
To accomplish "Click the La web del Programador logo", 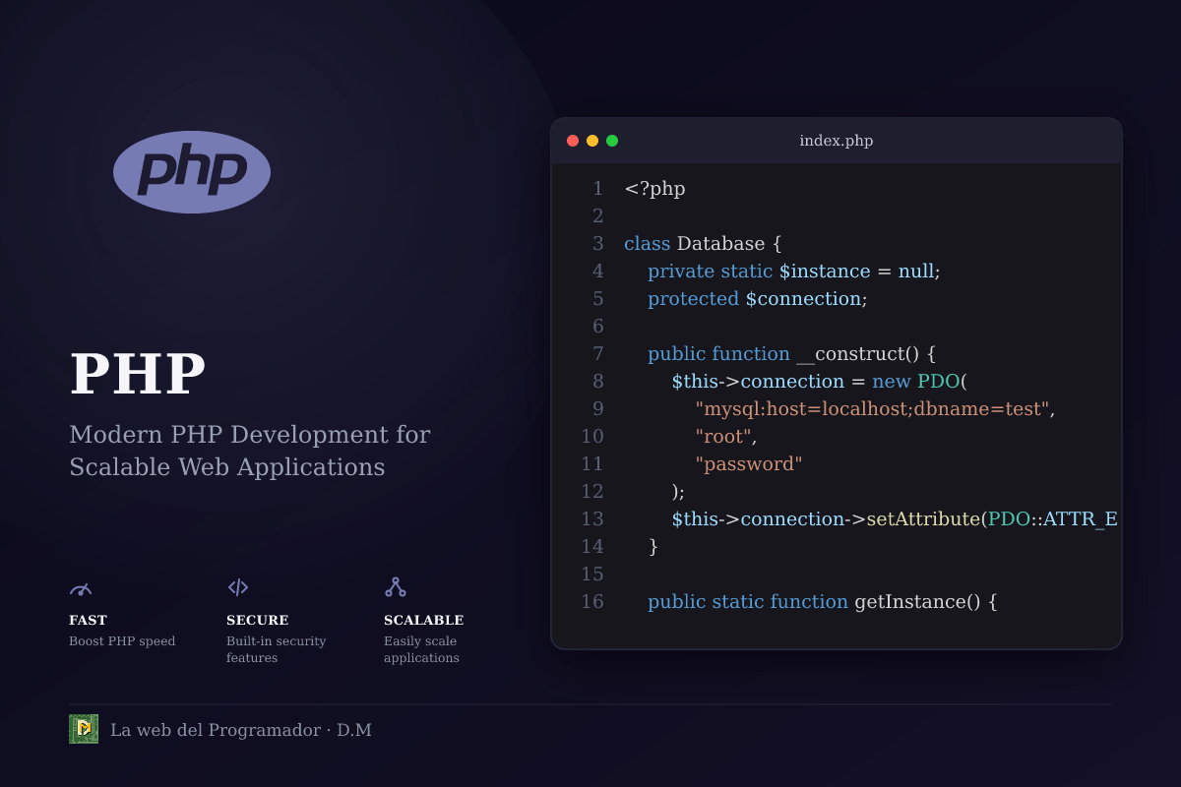I will coord(84,729).
